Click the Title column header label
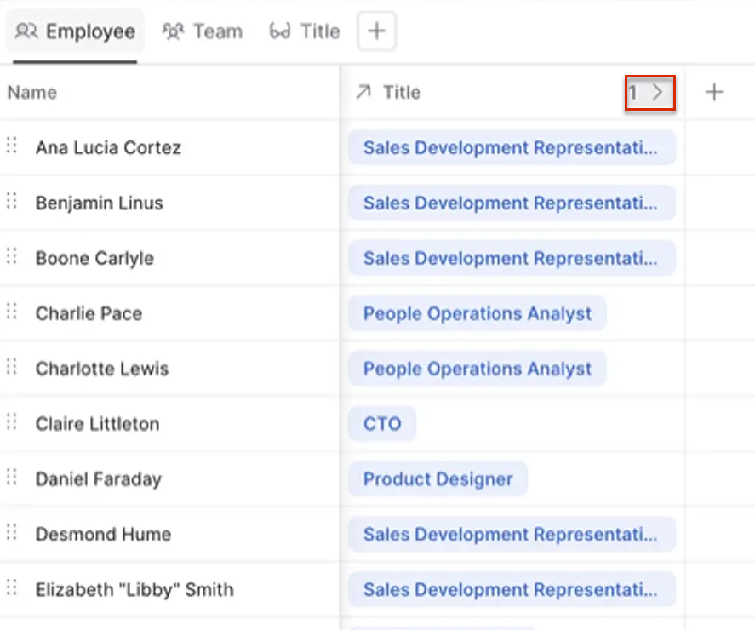Screen dimensions: 755x630 pyautogui.click(x=402, y=92)
